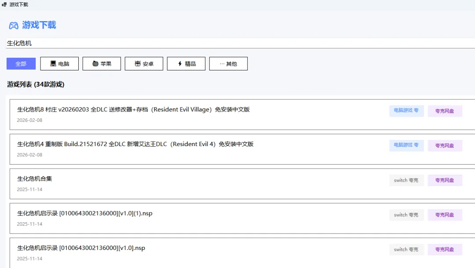Open 生化危机启示录 [v1.0].nsp entry
475x268 pixels.
click(242, 253)
